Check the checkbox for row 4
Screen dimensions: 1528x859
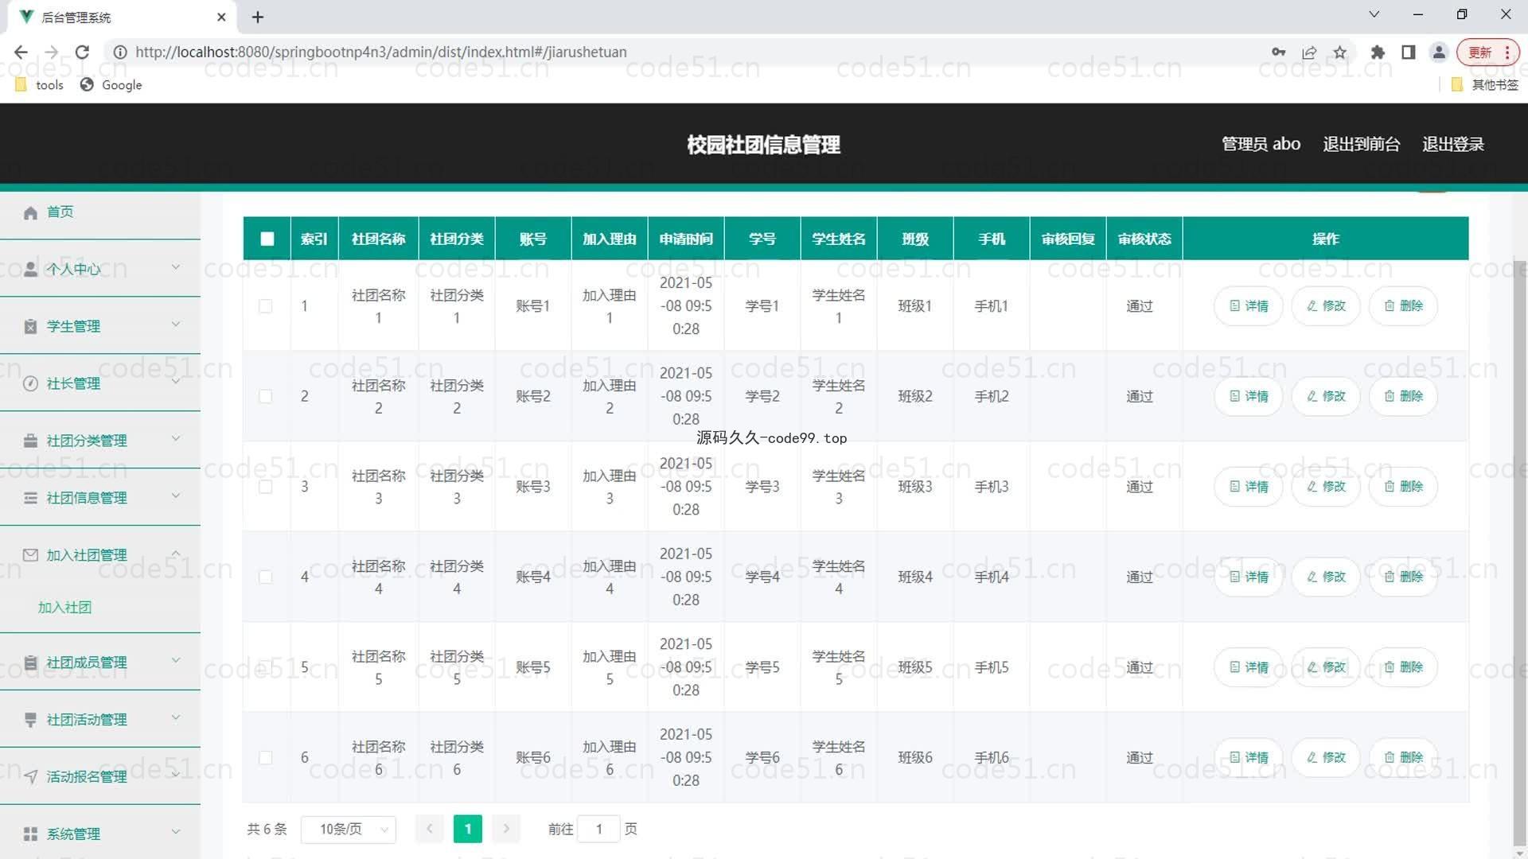pyautogui.click(x=266, y=577)
